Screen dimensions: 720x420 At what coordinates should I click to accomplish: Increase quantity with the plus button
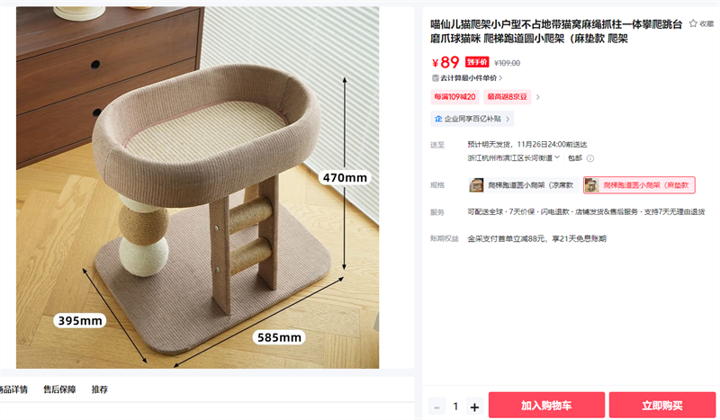[x=475, y=407]
